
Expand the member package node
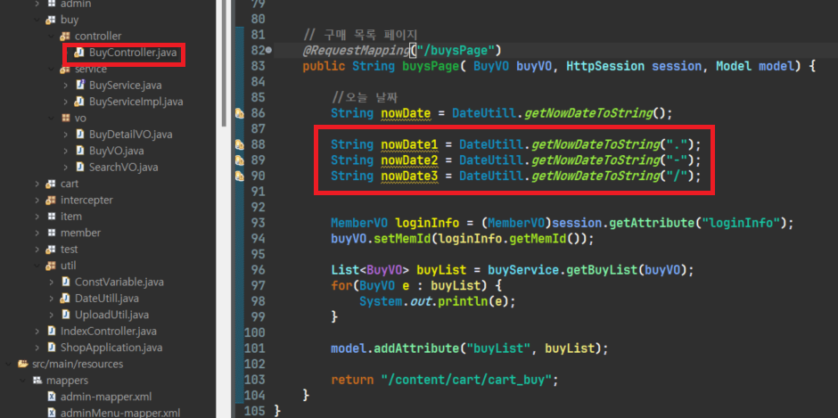coord(37,233)
